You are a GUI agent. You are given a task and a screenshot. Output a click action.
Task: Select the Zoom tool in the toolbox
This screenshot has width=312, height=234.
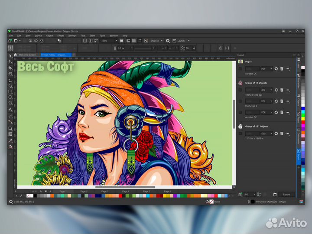click(10, 74)
